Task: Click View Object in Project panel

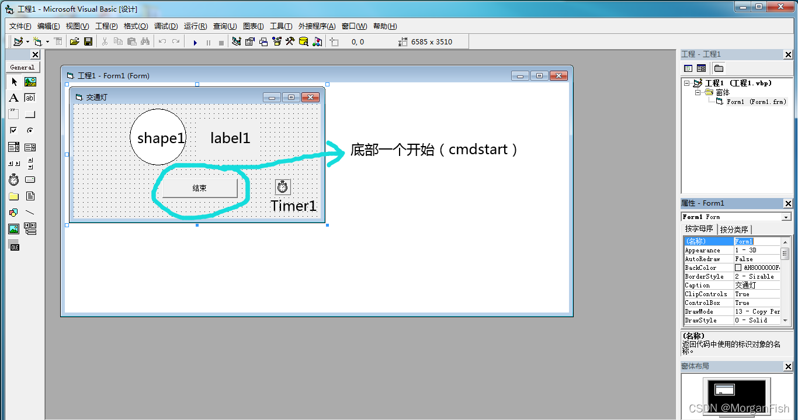Action: [x=701, y=68]
